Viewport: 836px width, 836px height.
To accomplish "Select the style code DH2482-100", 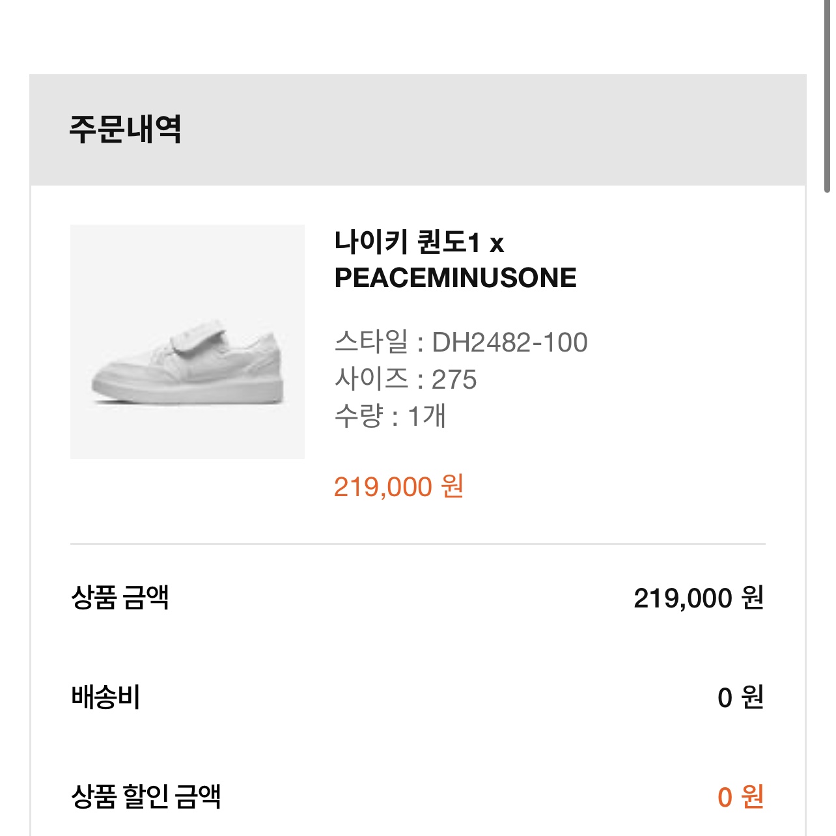I will [510, 342].
